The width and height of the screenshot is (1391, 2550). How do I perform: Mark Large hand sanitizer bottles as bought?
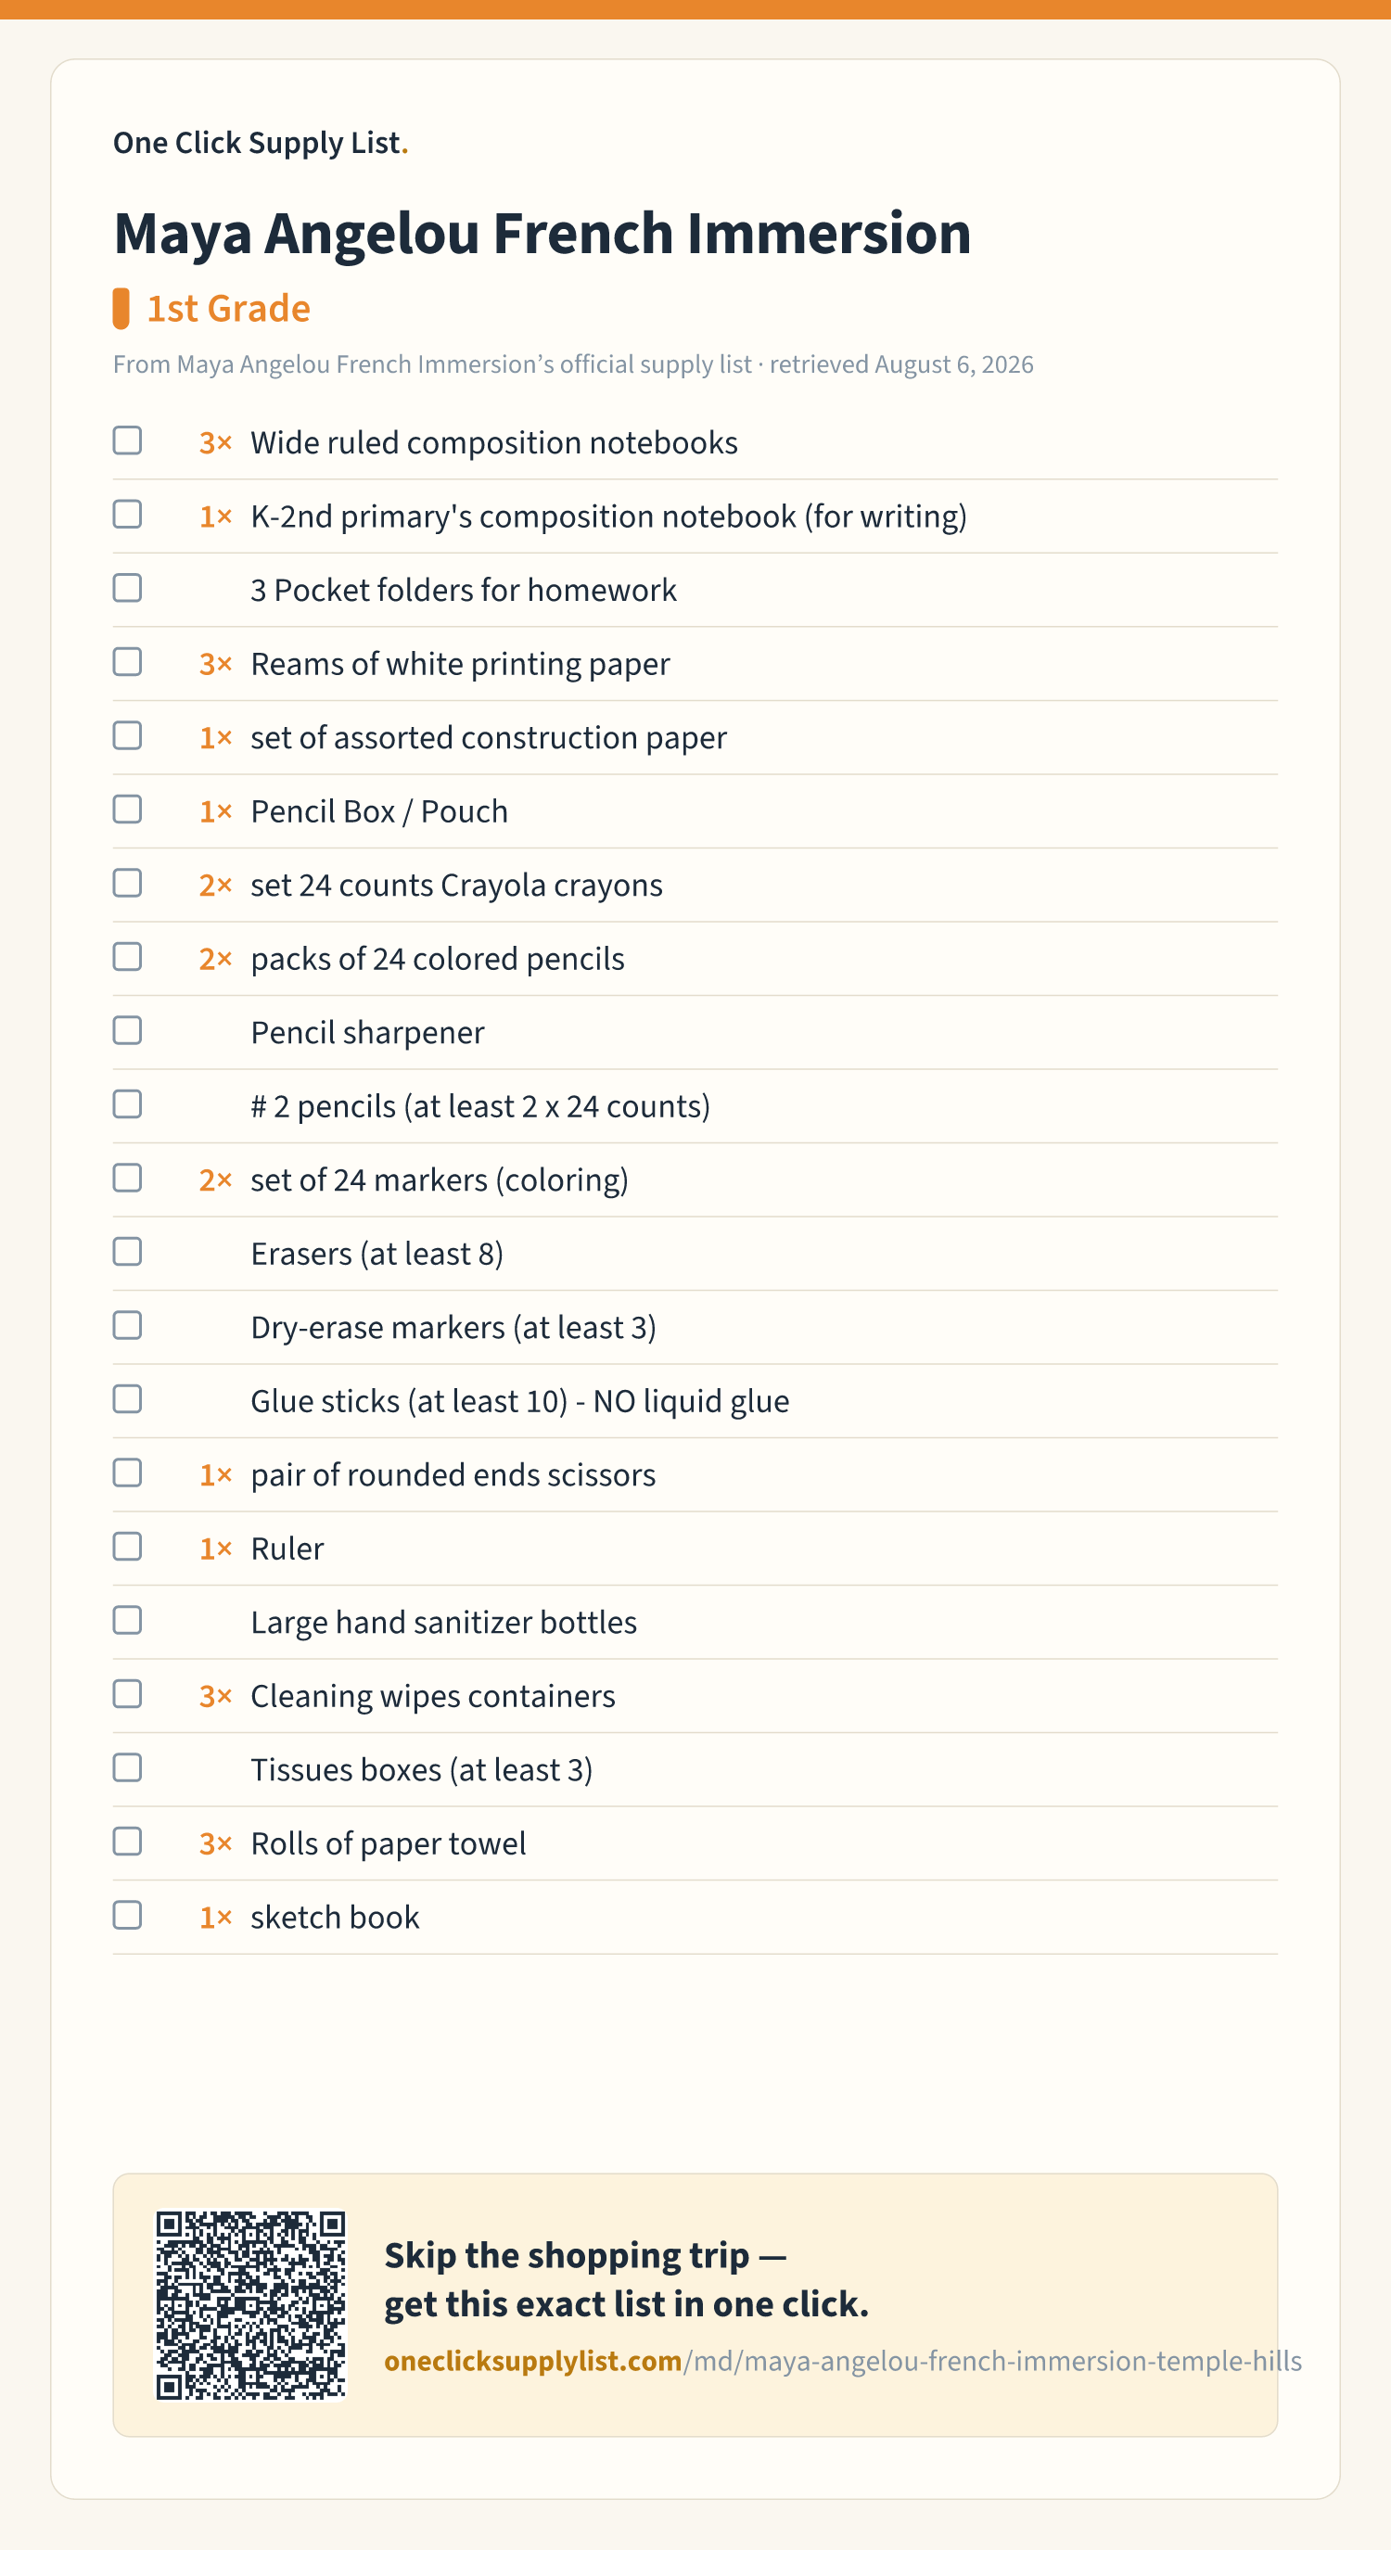[127, 1621]
